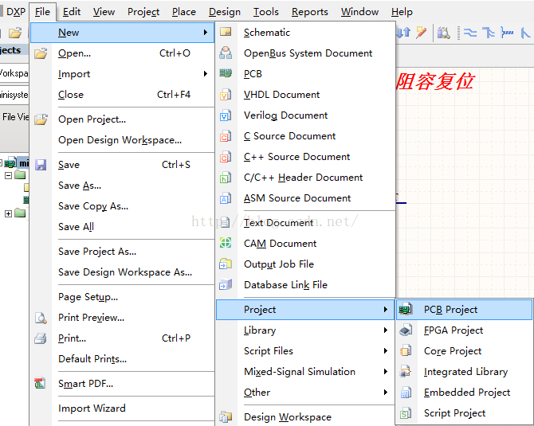
Task: Click the ASM Source Document icon
Action: coord(226,198)
